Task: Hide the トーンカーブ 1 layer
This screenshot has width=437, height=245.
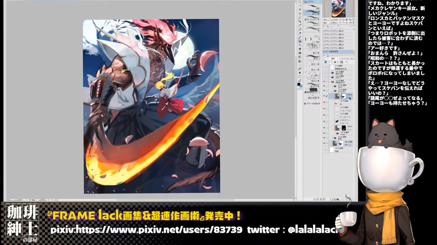Action: tap(324, 115)
